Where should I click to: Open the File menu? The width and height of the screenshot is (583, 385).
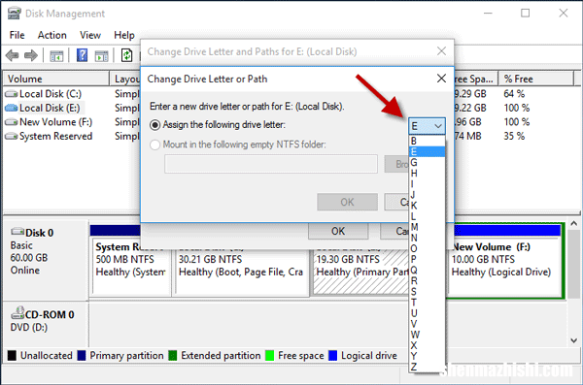[17, 35]
